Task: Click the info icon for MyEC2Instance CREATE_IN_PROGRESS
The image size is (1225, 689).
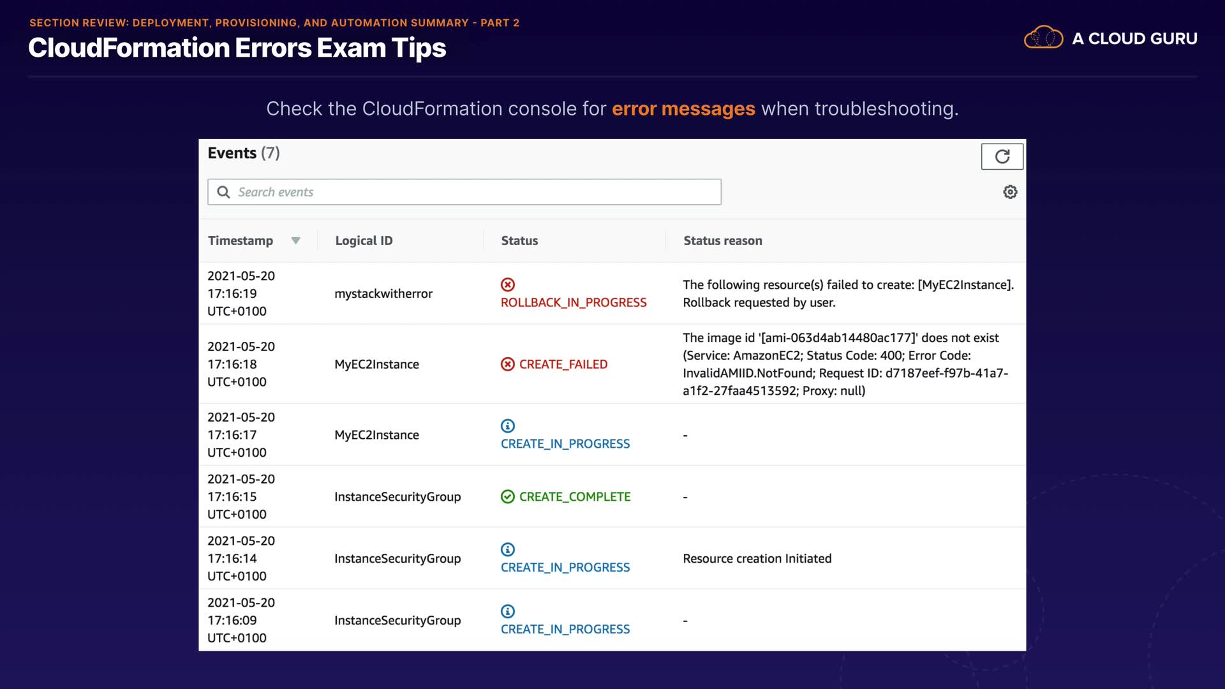Action: pos(508,426)
